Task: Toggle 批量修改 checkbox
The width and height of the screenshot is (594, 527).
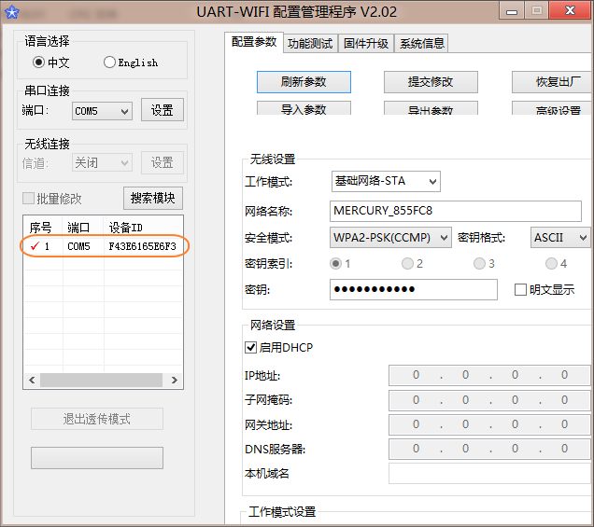Action: coord(28,199)
